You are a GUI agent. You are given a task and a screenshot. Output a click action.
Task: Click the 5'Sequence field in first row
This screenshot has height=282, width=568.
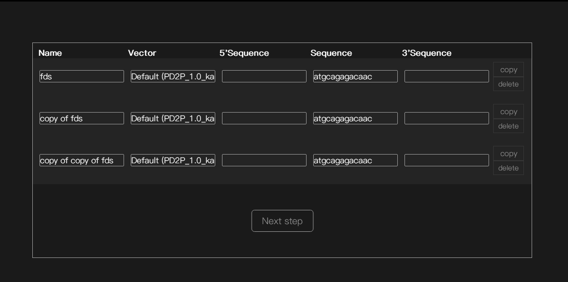[264, 76]
